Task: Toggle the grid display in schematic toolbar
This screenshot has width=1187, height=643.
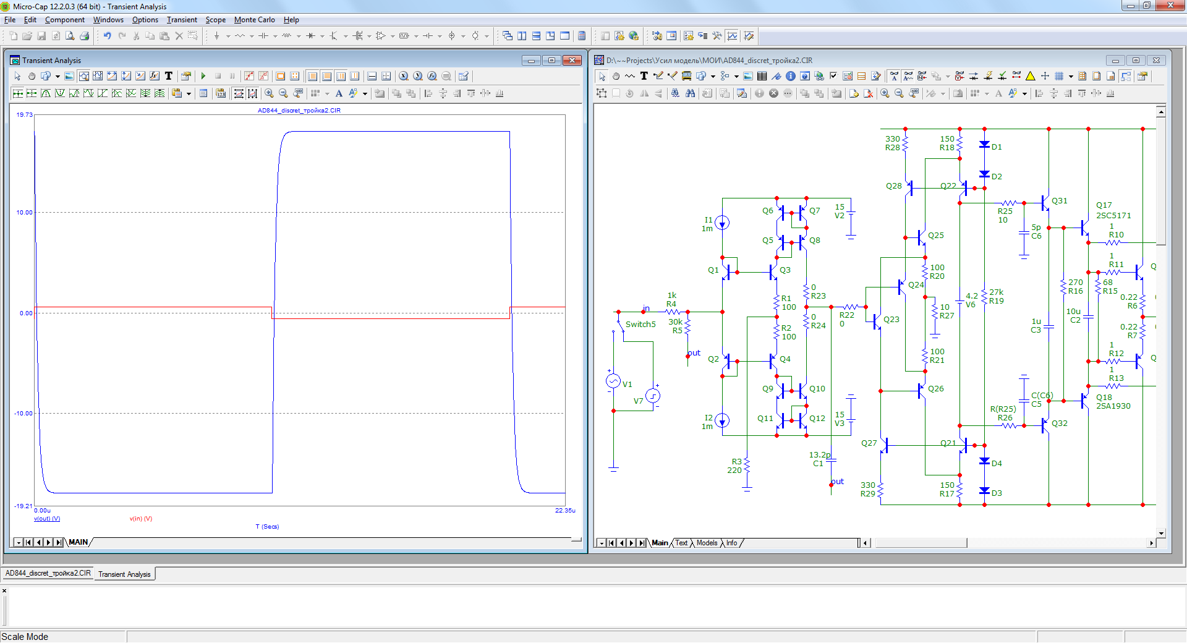Action: click(x=1059, y=76)
